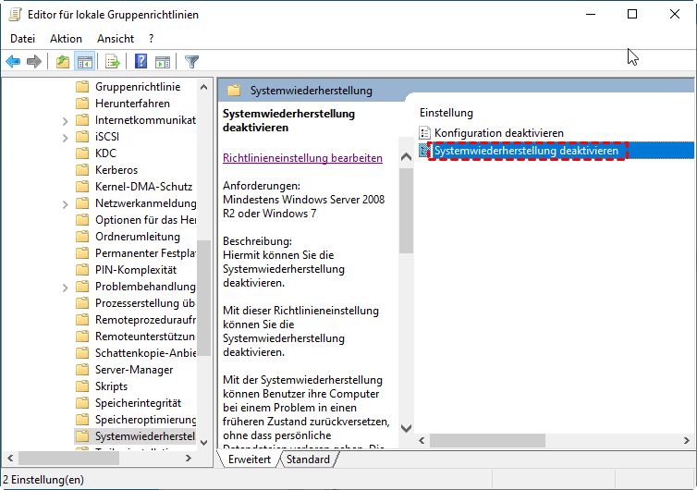Click the Forward arrow toolbar icon
The width and height of the screenshot is (697, 490).
[x=34, y=61]
